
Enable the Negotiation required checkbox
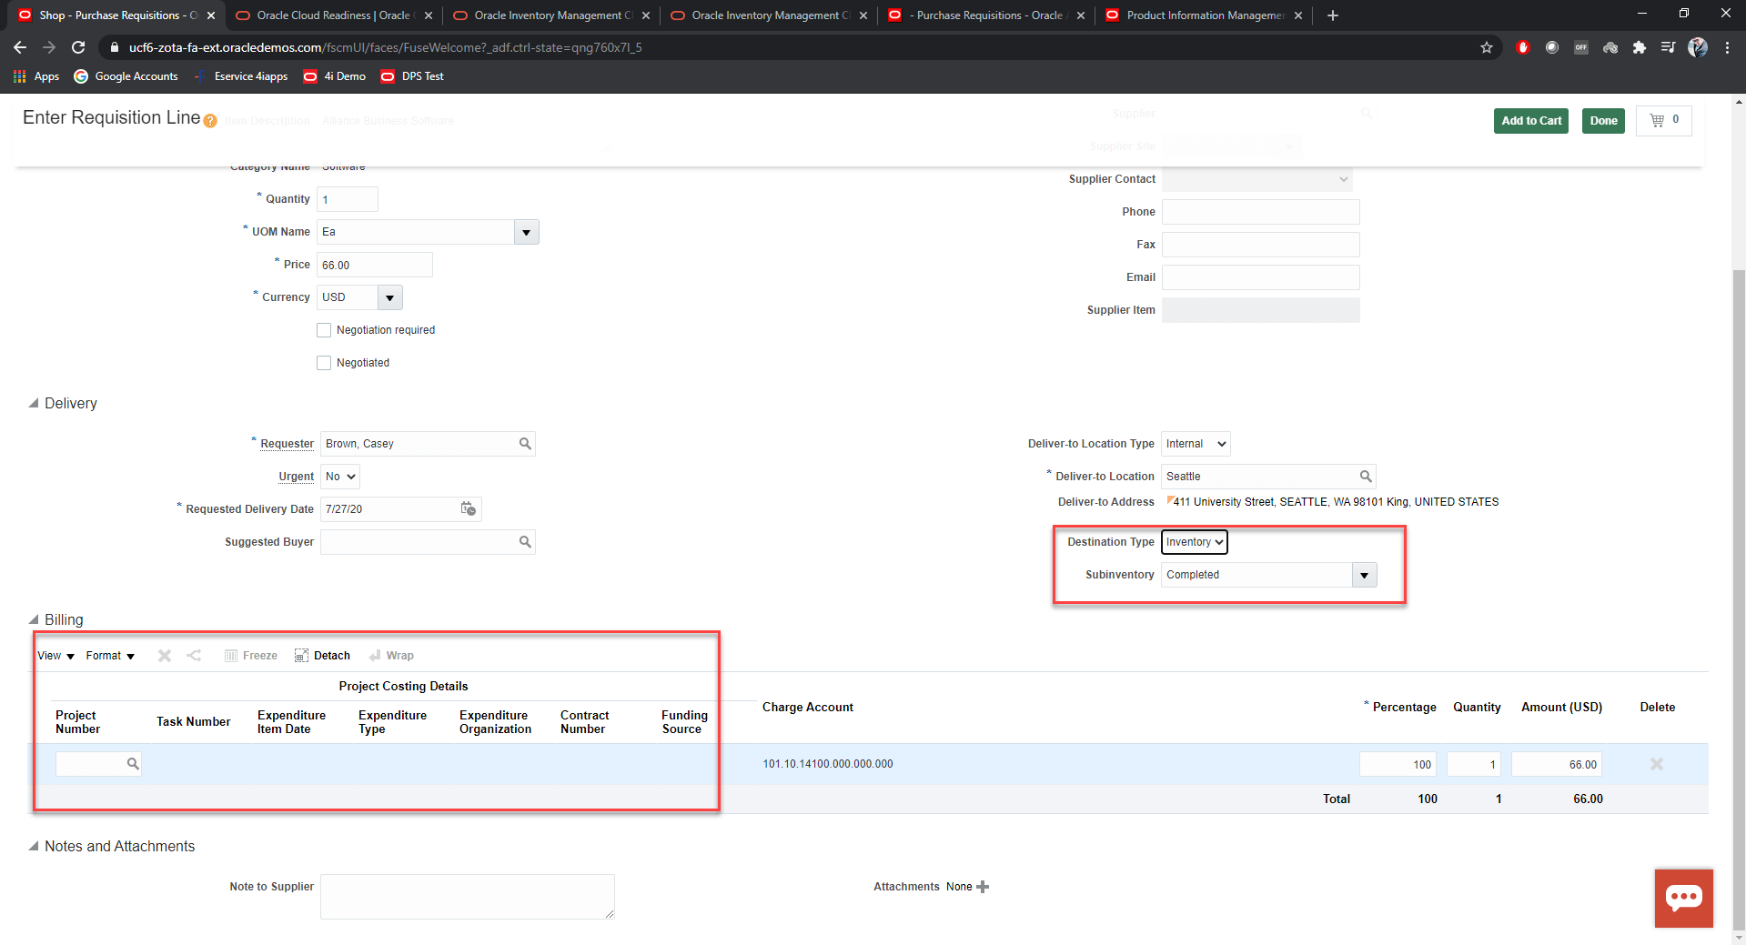[x=324, y=330]
